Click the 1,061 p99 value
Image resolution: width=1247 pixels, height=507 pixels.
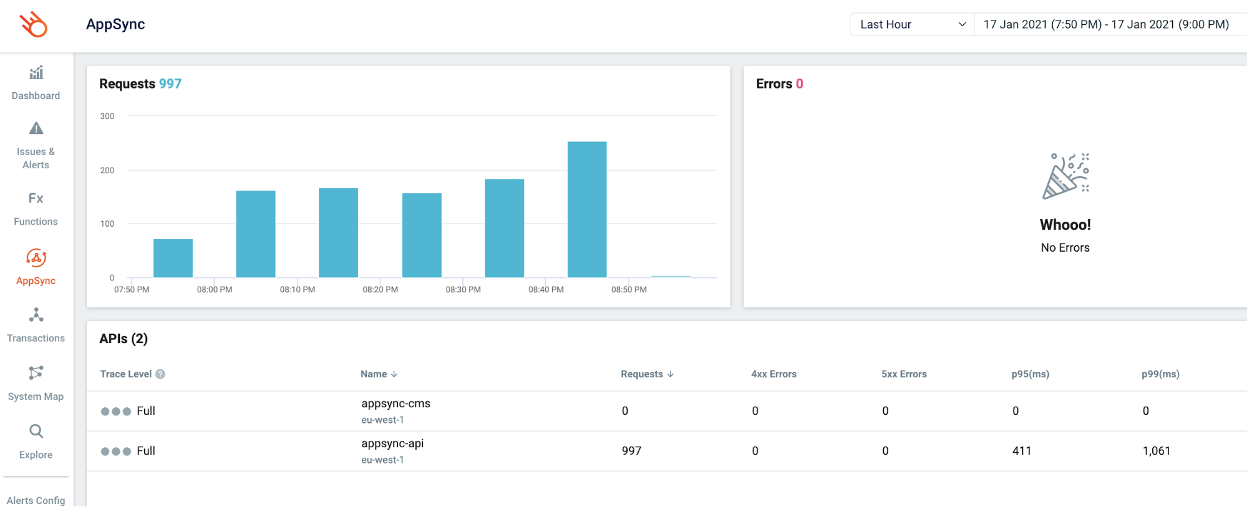pyautogui.click(x=1156, y=451)
